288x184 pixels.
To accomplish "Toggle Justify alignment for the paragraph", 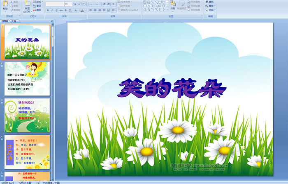I will (104, 10).
